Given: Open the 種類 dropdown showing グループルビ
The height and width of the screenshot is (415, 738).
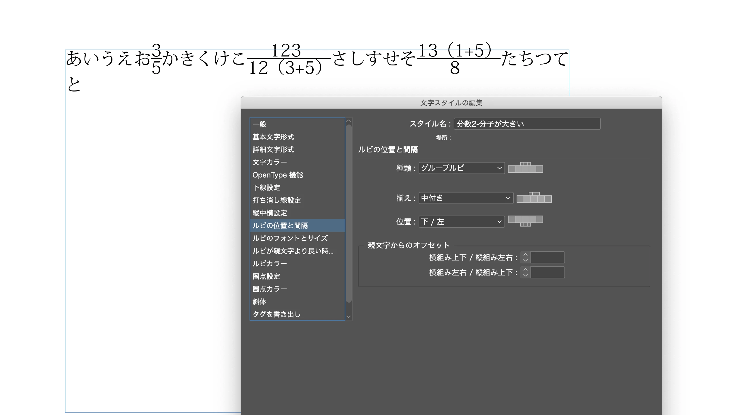Looking at the screenshot, I should click(461, 168).
